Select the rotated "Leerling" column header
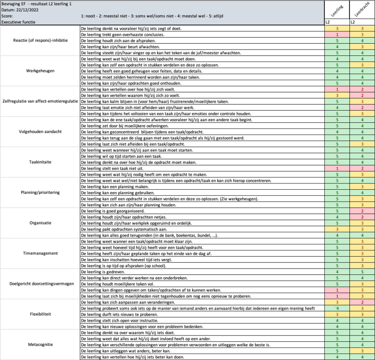 337,10
